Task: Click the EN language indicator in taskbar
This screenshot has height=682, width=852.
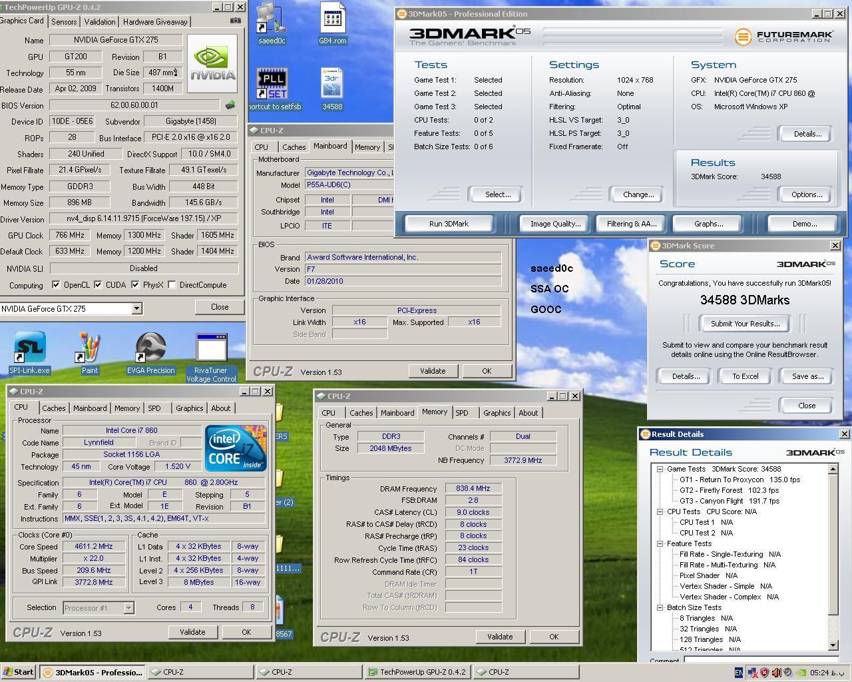Action: (738, 673)
